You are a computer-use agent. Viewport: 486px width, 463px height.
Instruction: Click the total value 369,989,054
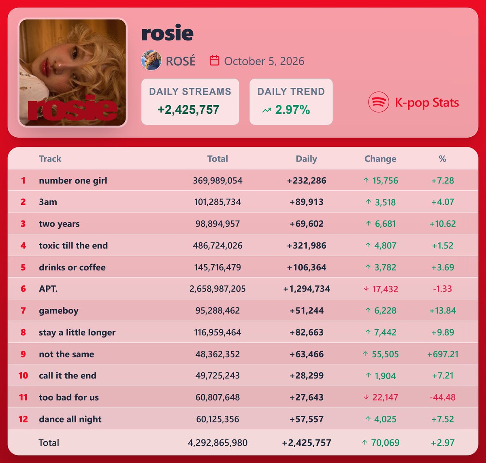(x=217, y=181)
